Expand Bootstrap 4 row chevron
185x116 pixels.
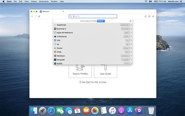coord(131,29)
